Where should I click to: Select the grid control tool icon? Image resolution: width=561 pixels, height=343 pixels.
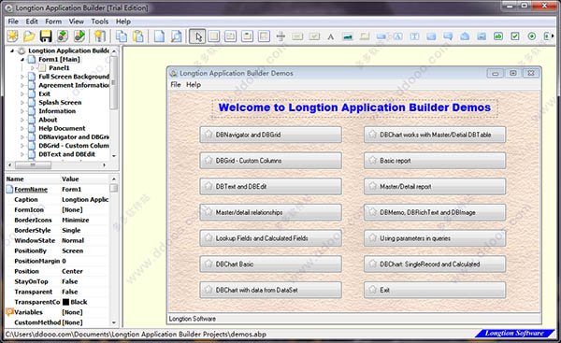pos(264,36)
